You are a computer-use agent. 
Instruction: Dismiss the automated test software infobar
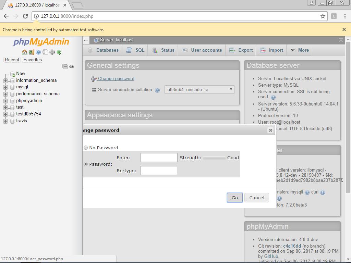point(344,29)
